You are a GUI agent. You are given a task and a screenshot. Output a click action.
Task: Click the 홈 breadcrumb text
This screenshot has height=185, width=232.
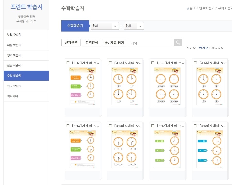coord(191,8)
